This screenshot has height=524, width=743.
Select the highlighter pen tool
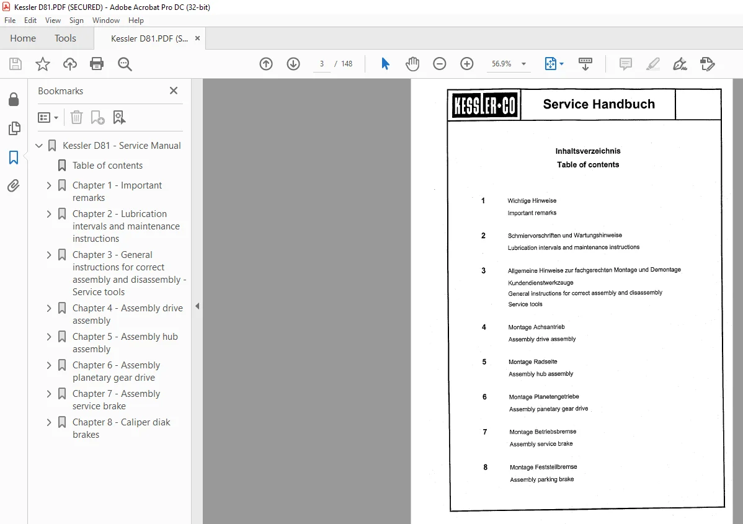[653, 64]
